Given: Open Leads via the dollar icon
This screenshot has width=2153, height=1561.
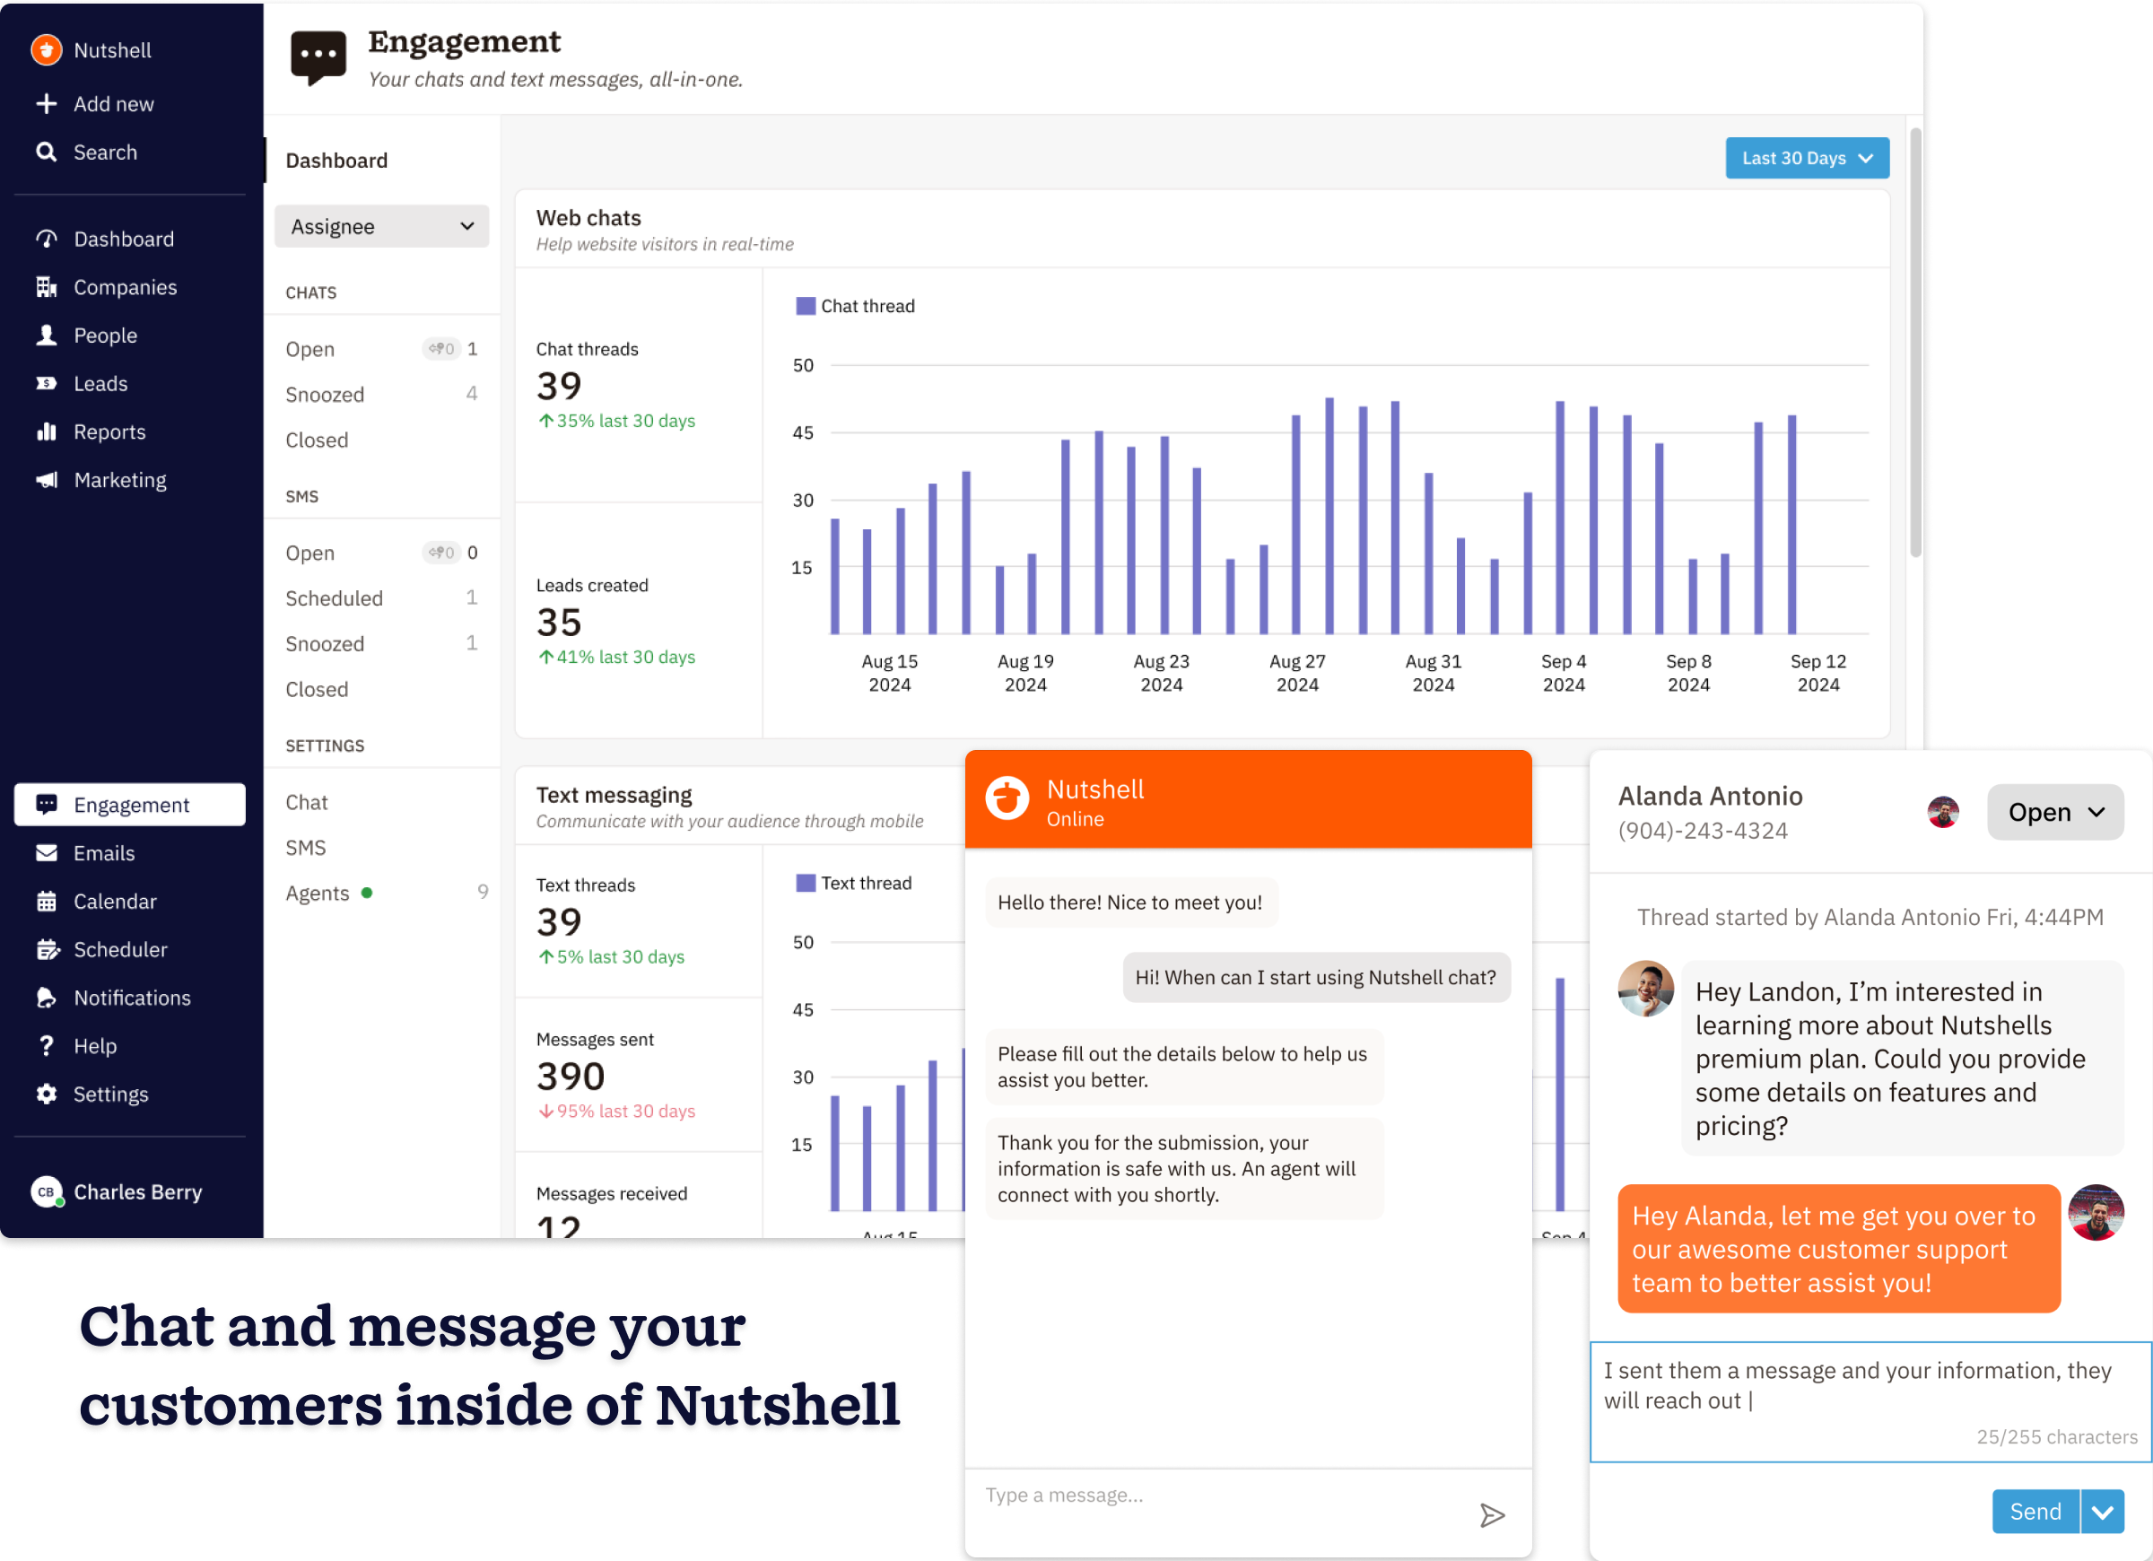Looking at the screenshot, I should (46, 384).
